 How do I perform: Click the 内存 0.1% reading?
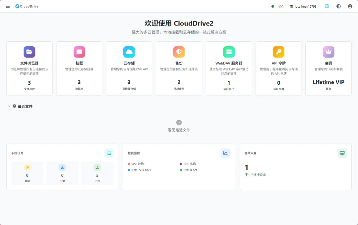(x=188, y=164)
